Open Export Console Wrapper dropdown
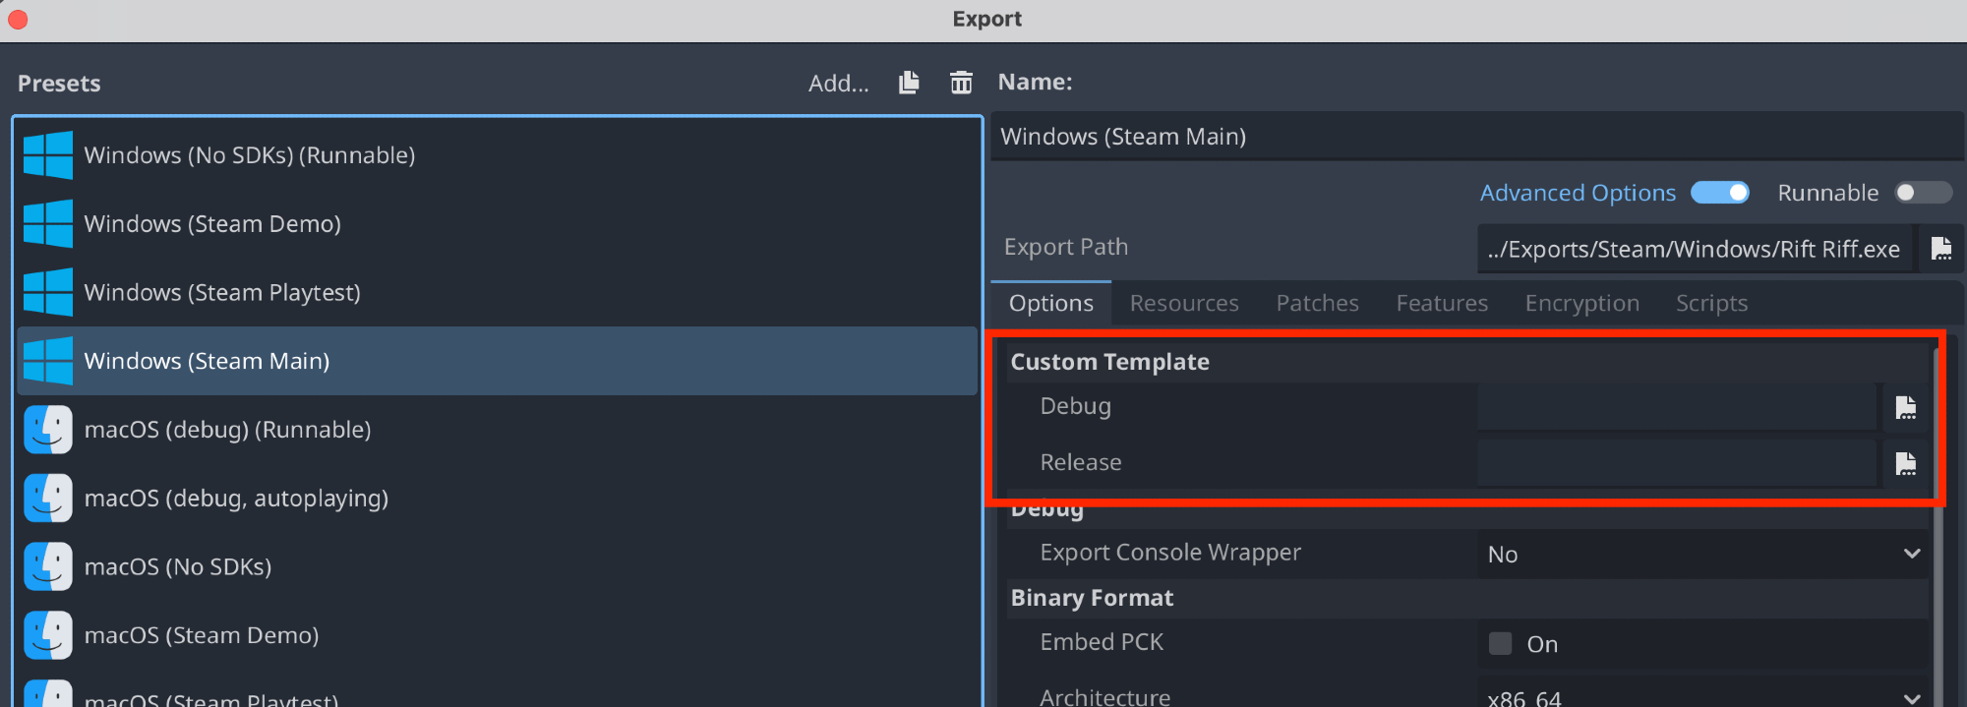 tap(1701, 555)
